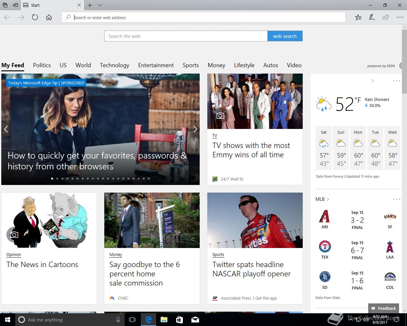The image size is (407, 326).
Task: Open File Explorer from the taskbar
Action: [x=164, y=320]
